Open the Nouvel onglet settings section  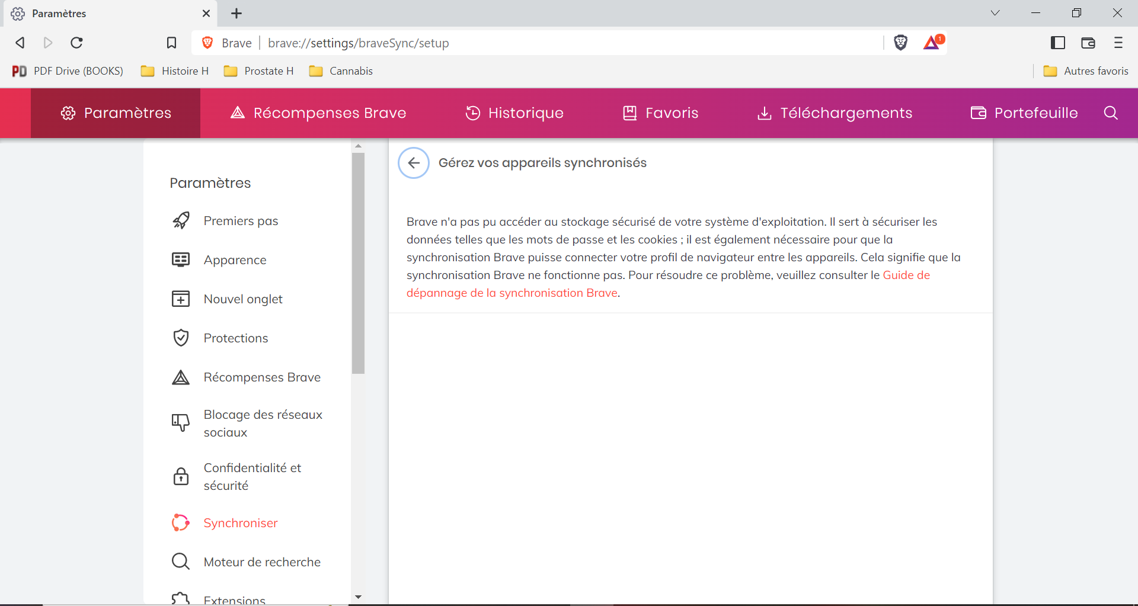pos(243,299)
